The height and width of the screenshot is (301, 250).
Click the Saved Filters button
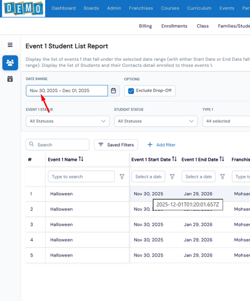click(x=116, y=145)
